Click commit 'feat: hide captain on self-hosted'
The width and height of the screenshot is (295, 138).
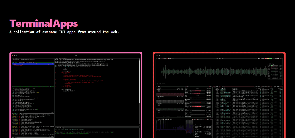tap(33, 116)
